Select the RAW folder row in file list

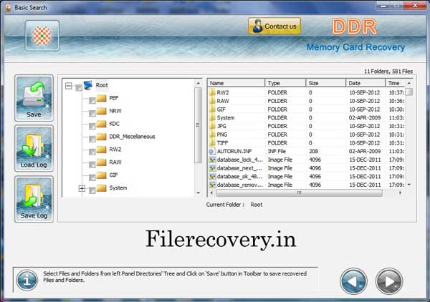(306, 101)
